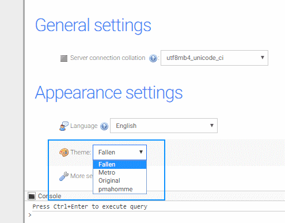285x223 pixels.
Task: Choose the pmahomme theme option
Action: click(x=120, y=189)
